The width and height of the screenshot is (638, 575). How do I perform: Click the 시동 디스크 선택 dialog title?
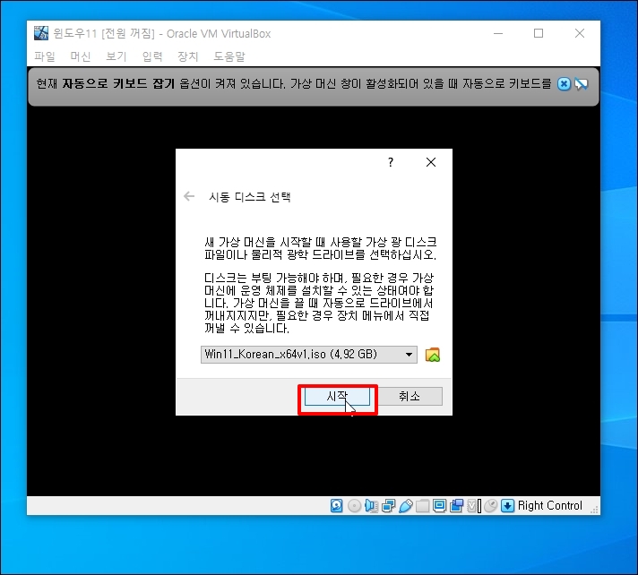pyautogui.click(x=249, y=197)
